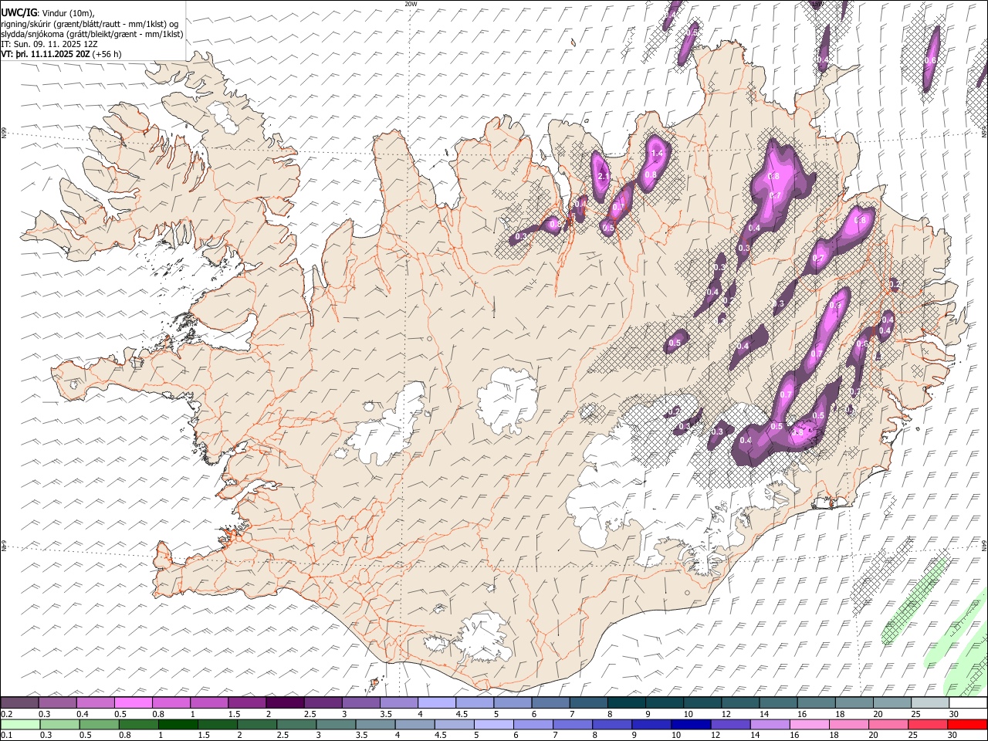Click upper legend swatch labeled 14
The image size is (988, 741).
click(x=777, y=702)
